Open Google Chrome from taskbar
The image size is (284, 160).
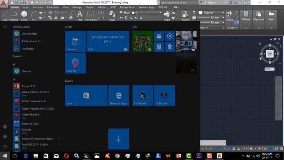click(117, 156)
